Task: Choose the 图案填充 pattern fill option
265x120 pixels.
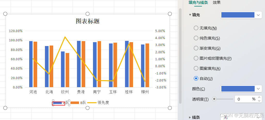Action: pos(196,69)
